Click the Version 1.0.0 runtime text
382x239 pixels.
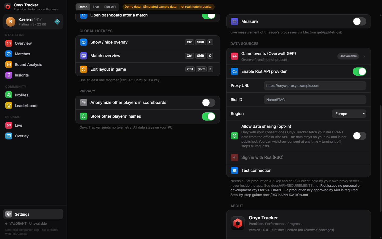[x=291, y=230]
